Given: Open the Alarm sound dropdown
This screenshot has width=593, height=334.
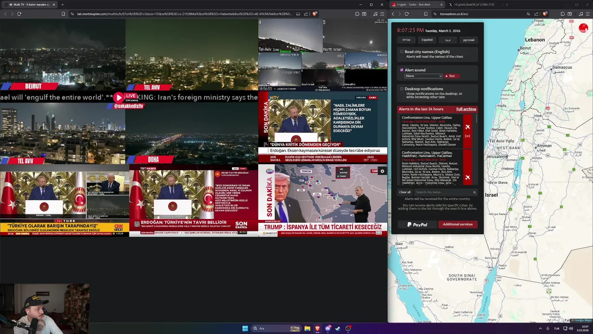Looking at the screenshot, I should 423,76.
